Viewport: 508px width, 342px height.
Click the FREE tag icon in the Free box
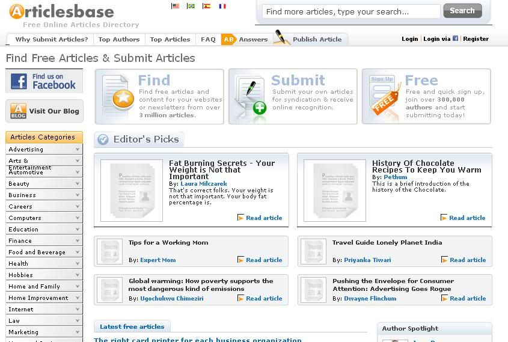pos(385,96)
